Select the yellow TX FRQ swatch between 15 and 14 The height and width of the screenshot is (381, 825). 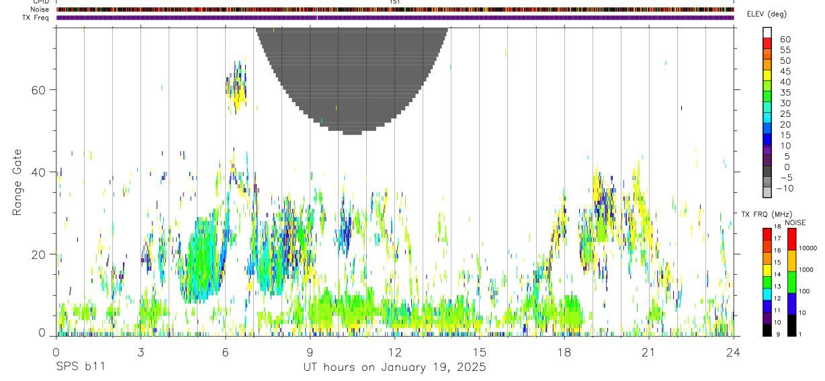pyautogui.click(x=767, y=270)
